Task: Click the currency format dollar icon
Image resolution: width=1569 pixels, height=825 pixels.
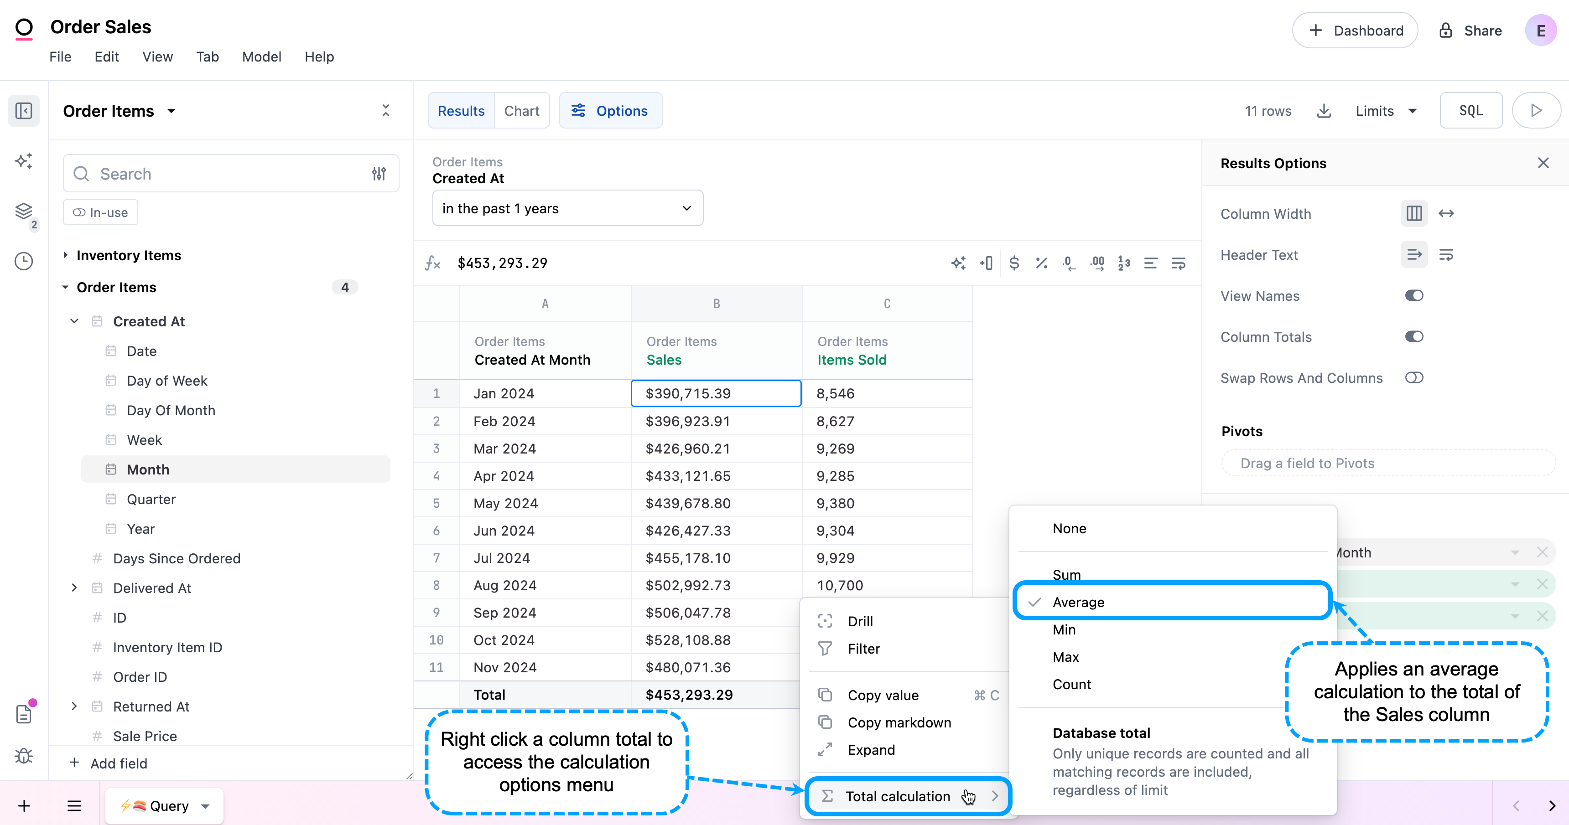Action: point(1014,263)
